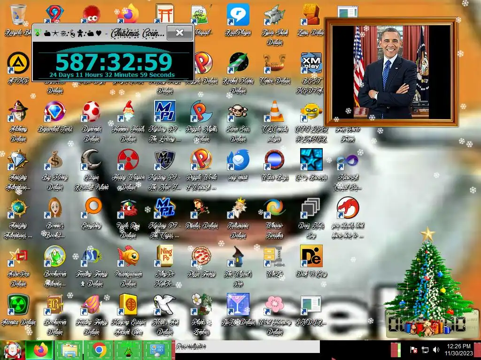Open the AIMP player shortcut
The height and width of the screenshot is (360, 481).
[x=18, y=63]
